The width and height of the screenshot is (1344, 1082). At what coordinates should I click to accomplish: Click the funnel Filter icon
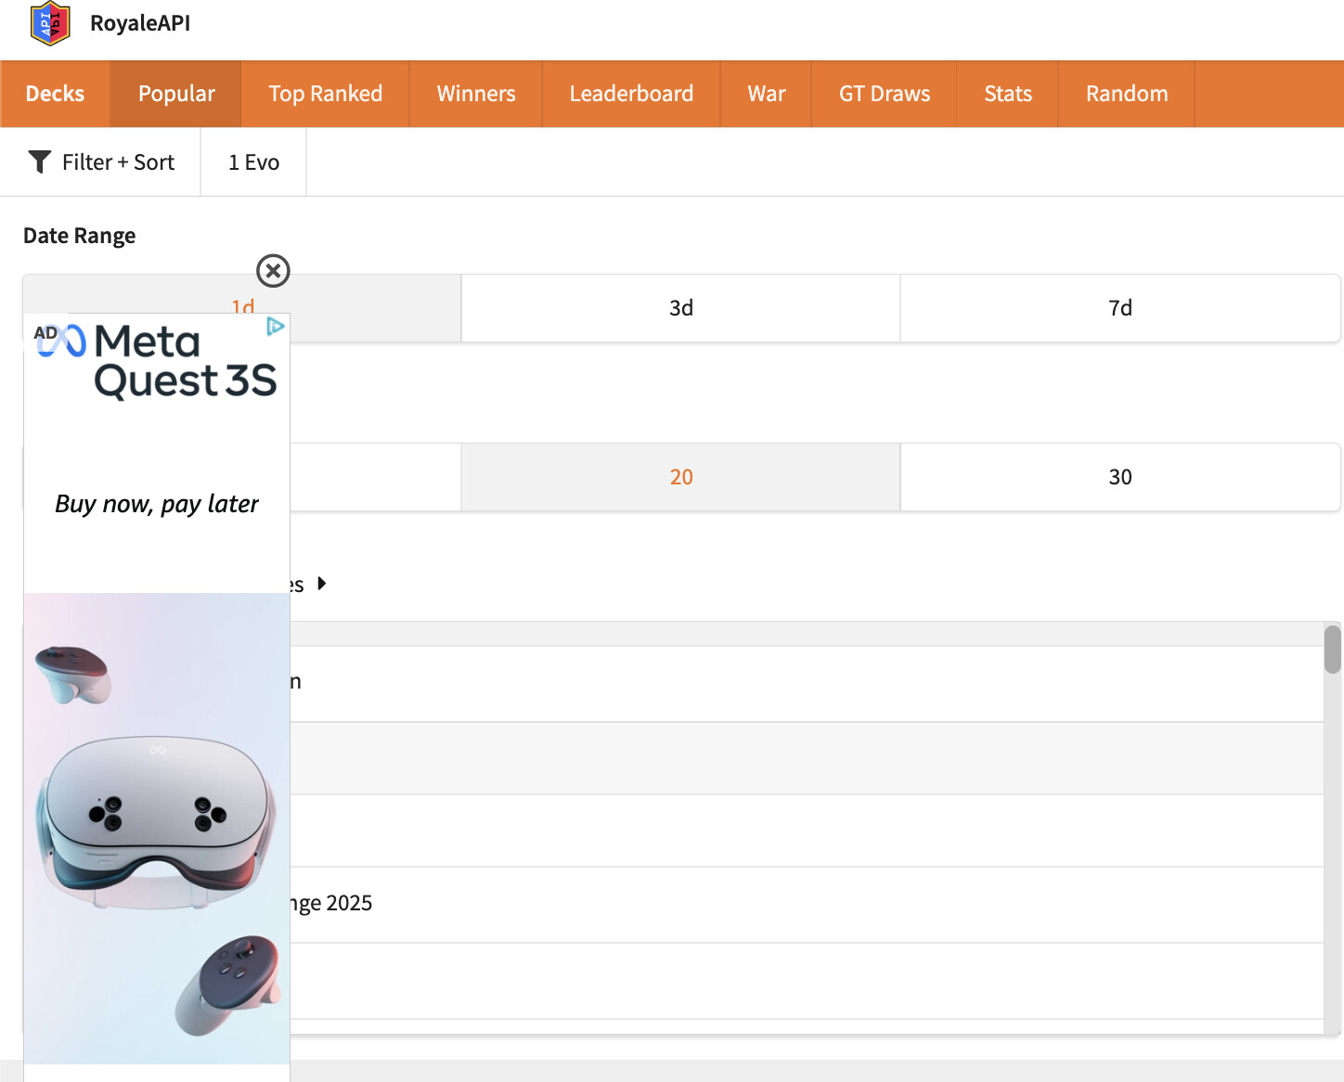tap(39, 162)
